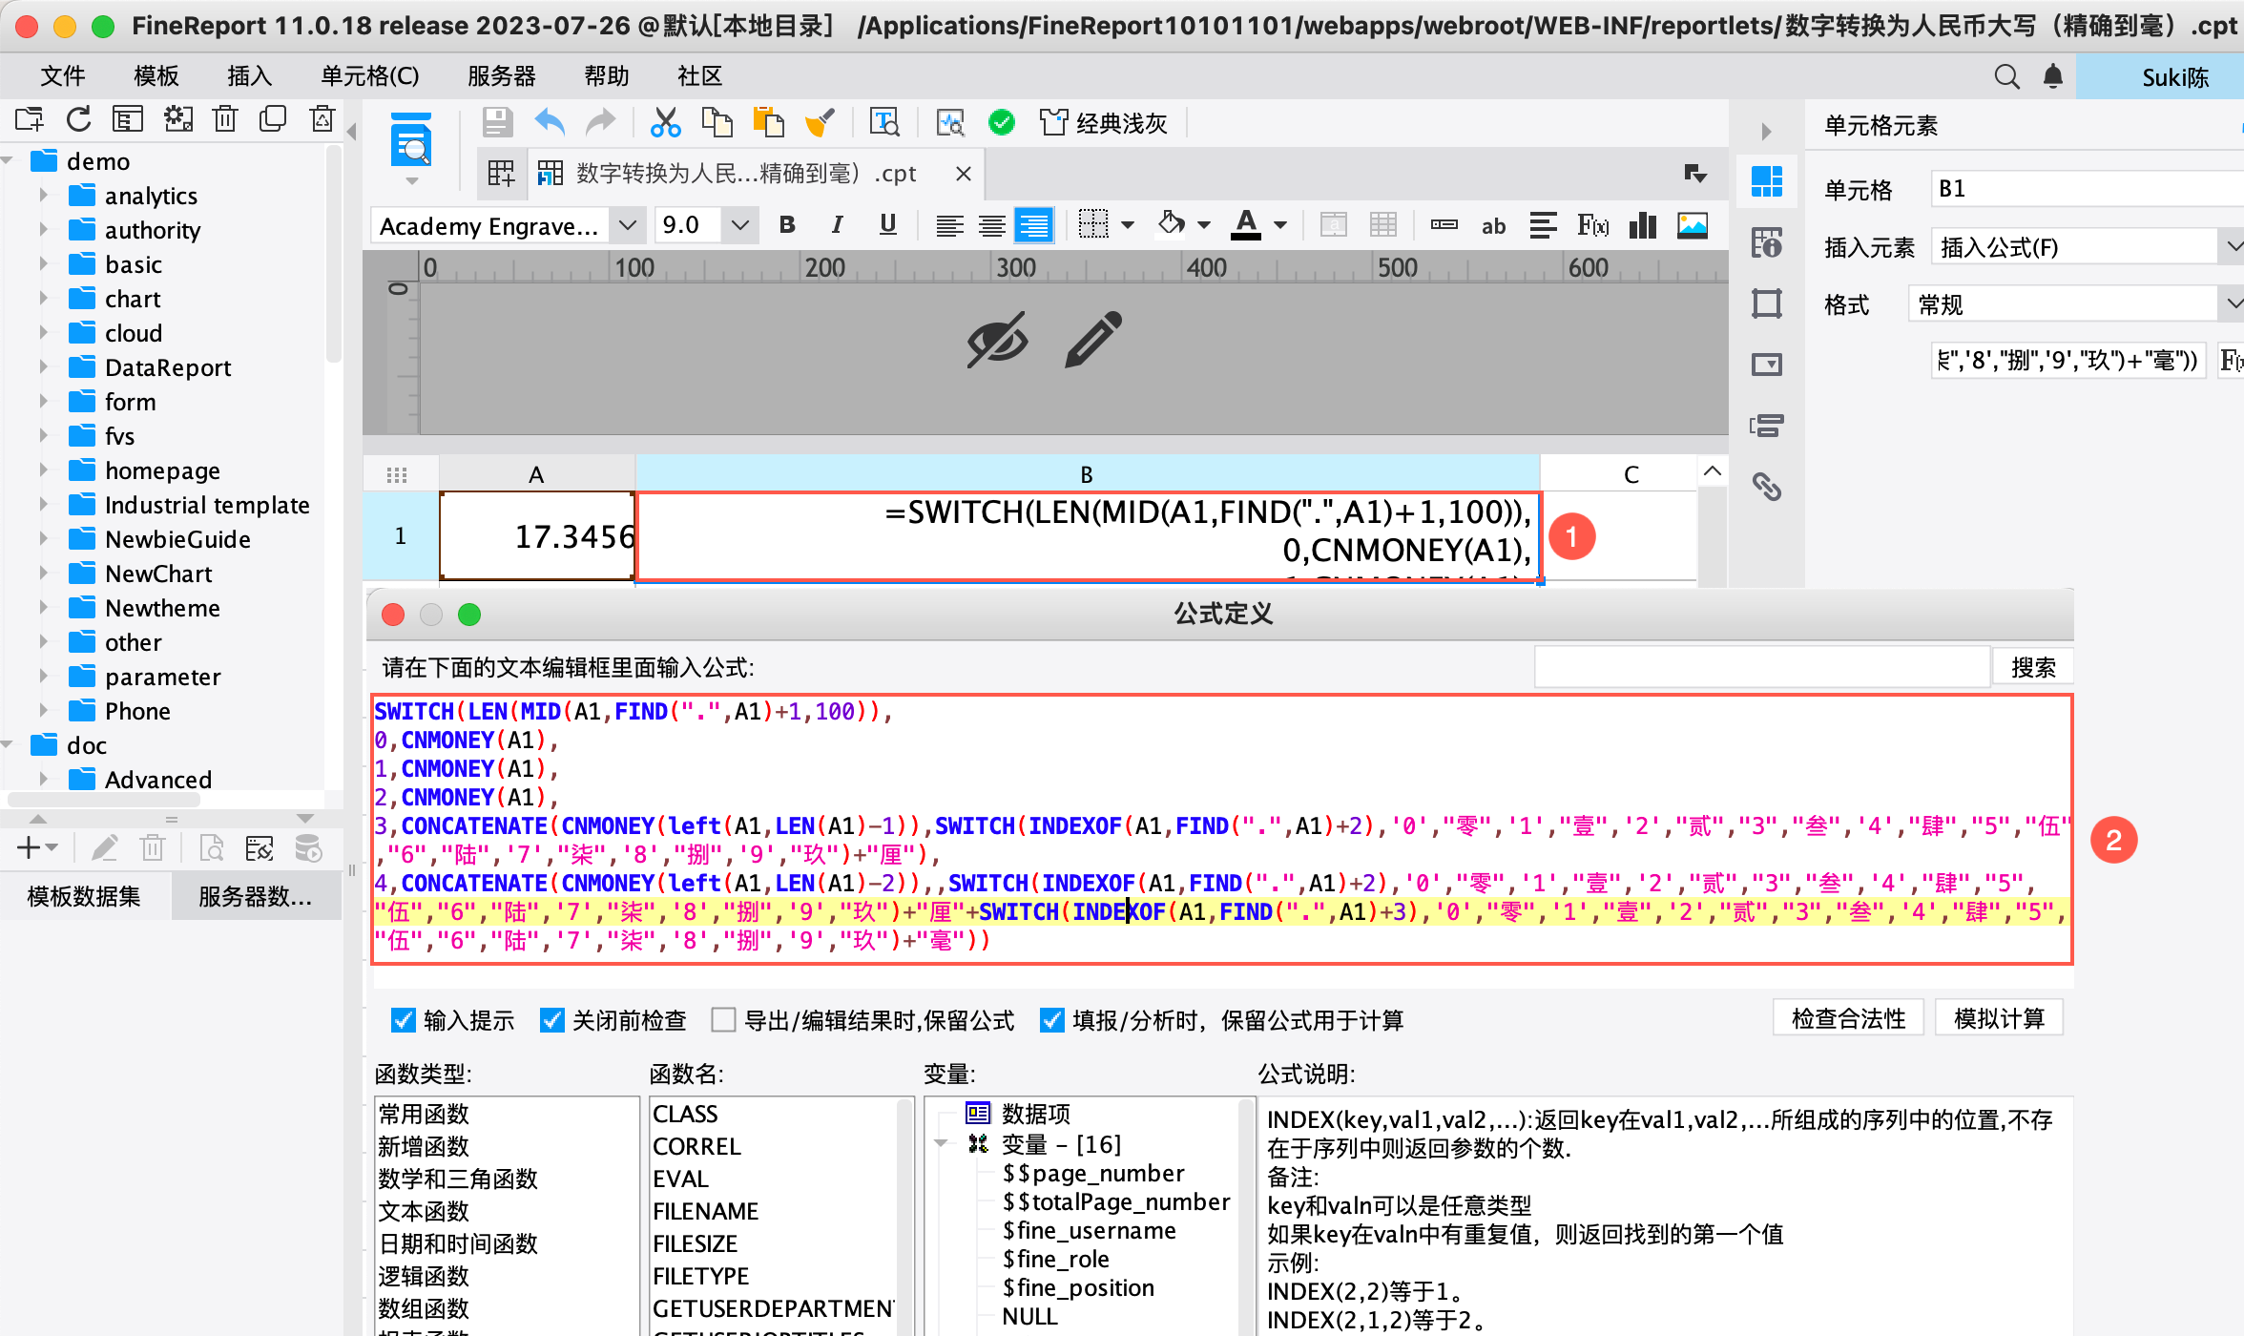
Task: Click the green template check icon
Action: (1001, 123)
